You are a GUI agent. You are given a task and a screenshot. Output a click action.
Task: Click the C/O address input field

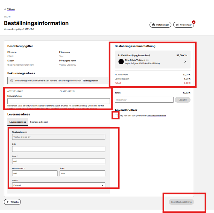59,149
